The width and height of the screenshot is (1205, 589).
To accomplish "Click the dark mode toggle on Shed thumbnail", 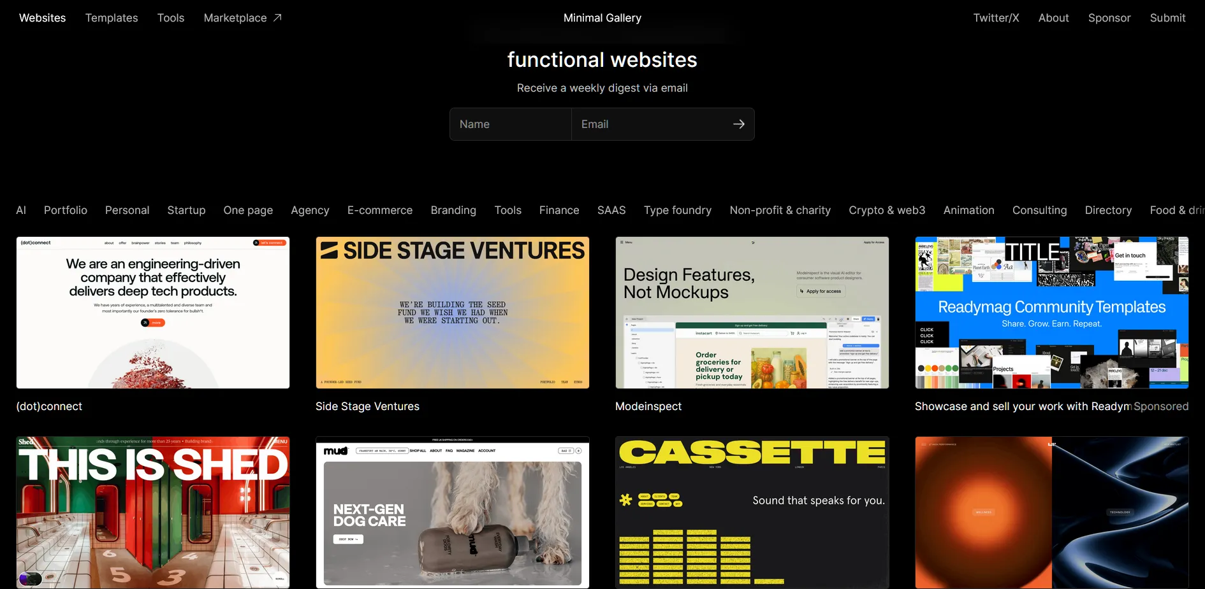I will [x=30, y=578].
